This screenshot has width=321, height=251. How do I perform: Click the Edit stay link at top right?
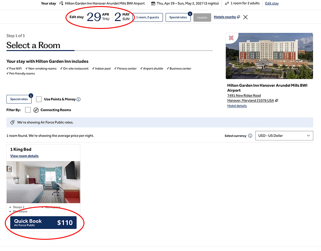click(x=272, y=4)
